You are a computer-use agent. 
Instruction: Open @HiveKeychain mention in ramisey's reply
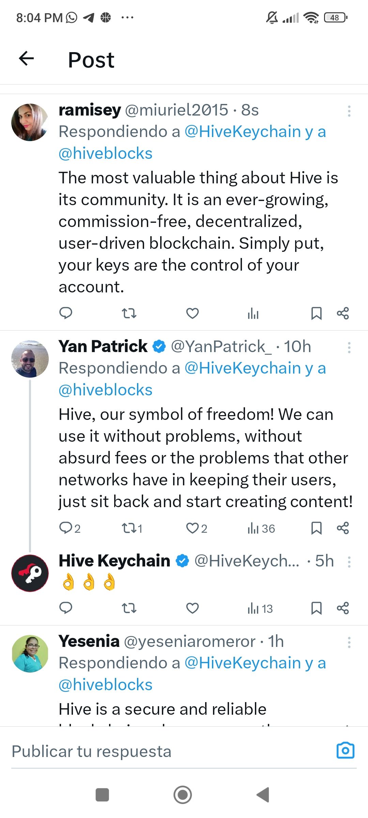tap(243, 132)
